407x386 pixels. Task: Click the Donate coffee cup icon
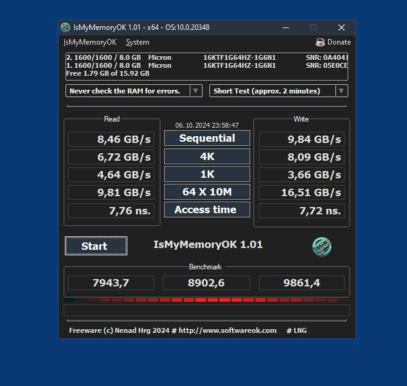pyautogui.click(x=320, y=42)
